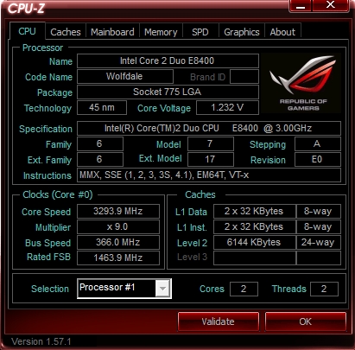
Task: Click the processor Name field
Action: (x=168, y=60)
